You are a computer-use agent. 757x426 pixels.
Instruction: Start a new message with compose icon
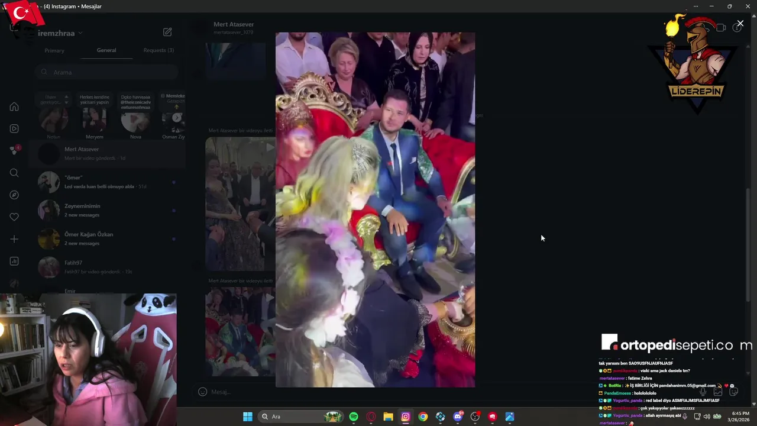coord(167,32)
